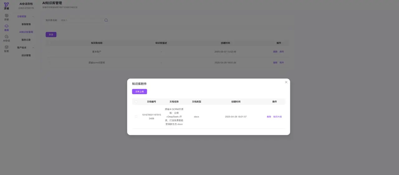
Task: Close the 知识库附件 dialog
Action: [286, 82]
